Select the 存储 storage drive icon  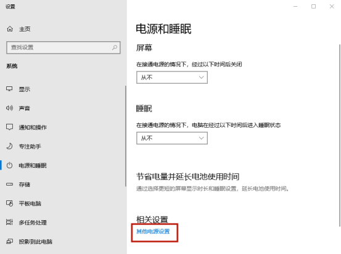pos(9,184)
